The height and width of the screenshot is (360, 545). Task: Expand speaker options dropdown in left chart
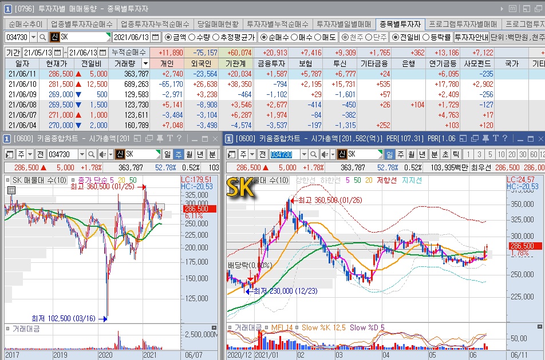coord(111,154)
